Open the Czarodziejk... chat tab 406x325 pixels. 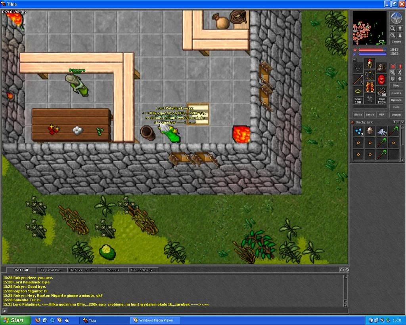pos(143,270)
